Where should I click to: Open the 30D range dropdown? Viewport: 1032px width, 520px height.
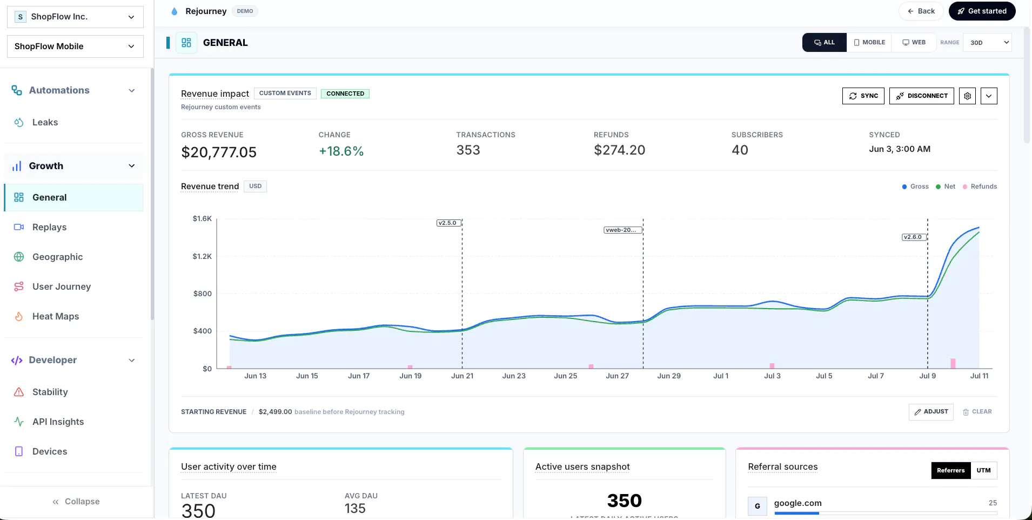(987, 43)
